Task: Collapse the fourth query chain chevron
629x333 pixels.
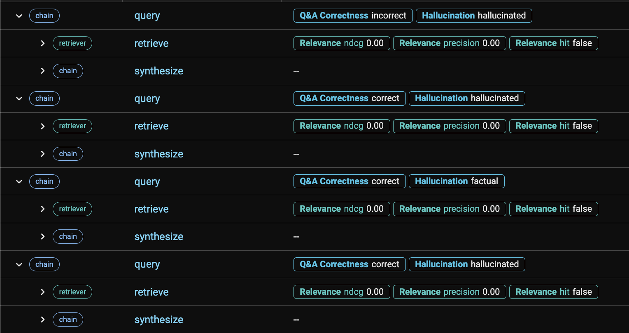Action: tap(19, 264)
